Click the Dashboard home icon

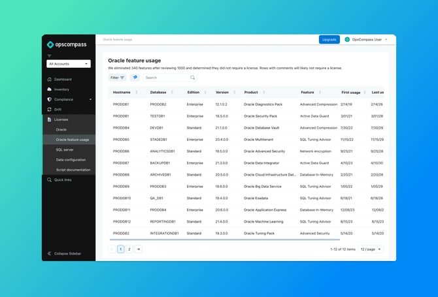[50, 79]
